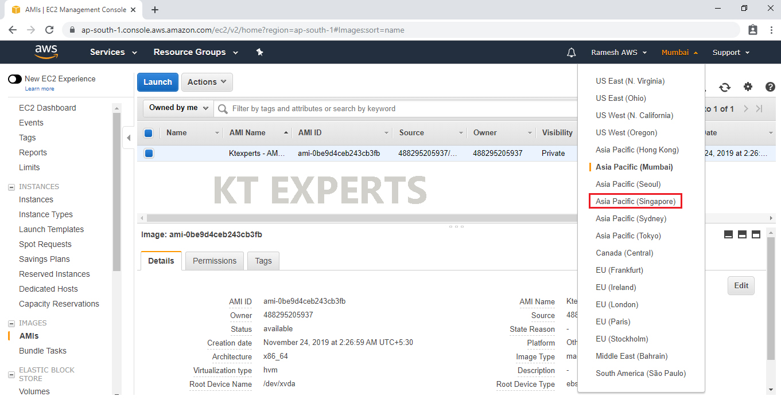Collapse the IMAGES sidebar section

click(11, 323)
